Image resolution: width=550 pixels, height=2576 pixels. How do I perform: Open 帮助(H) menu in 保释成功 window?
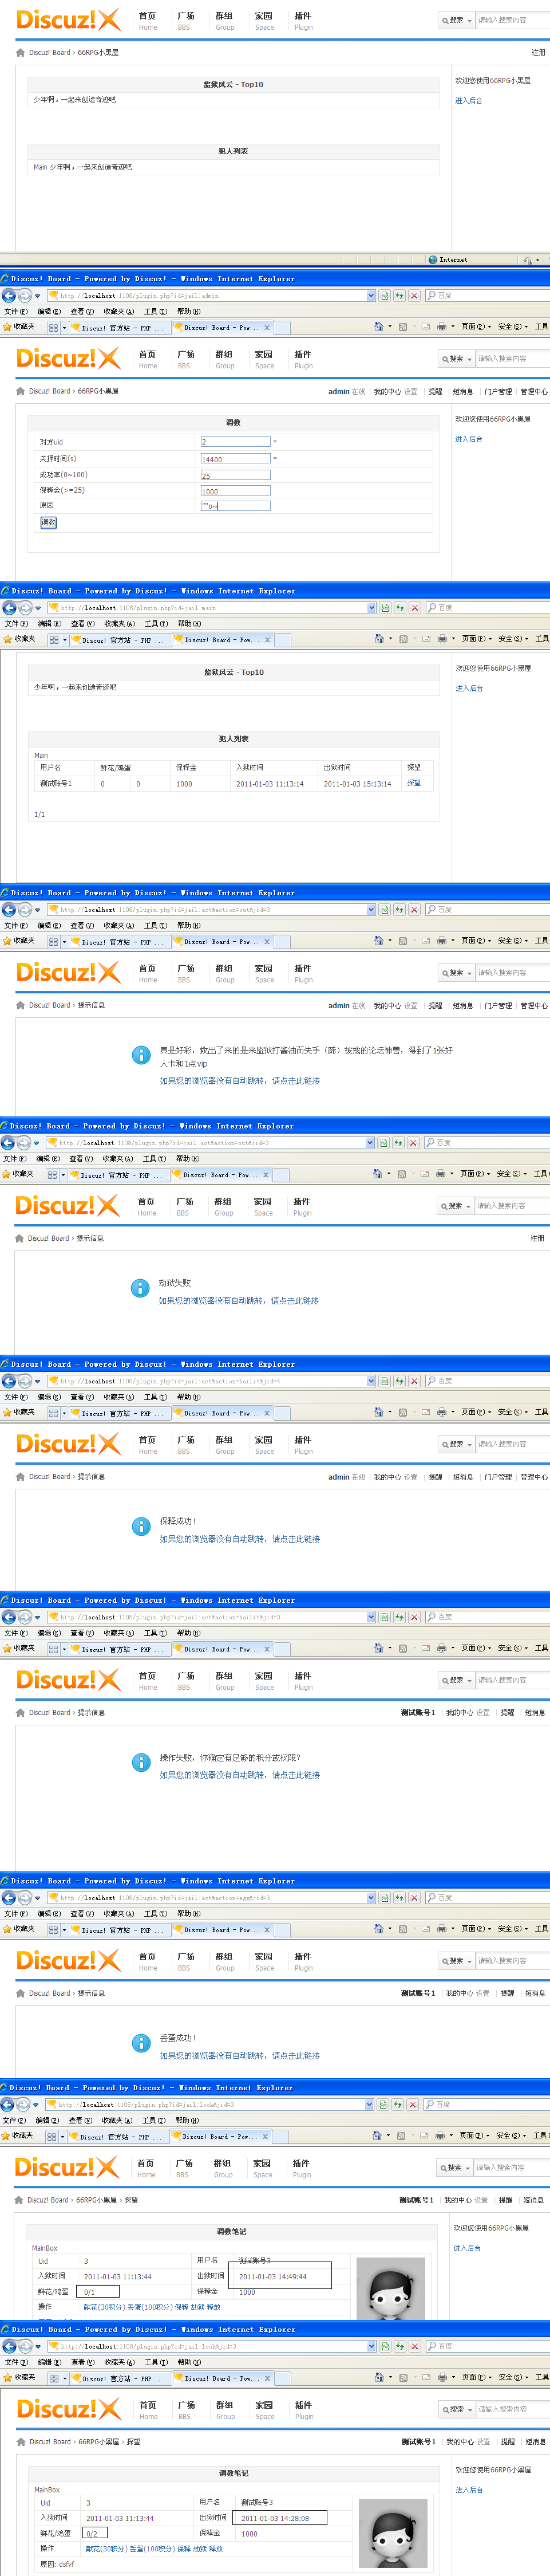tap(189, 1396)
